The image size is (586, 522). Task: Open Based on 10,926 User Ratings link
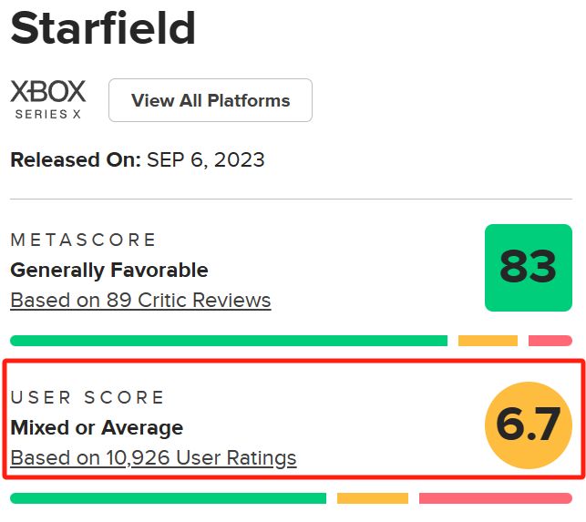pyautogui.click(x=153, y=458)
